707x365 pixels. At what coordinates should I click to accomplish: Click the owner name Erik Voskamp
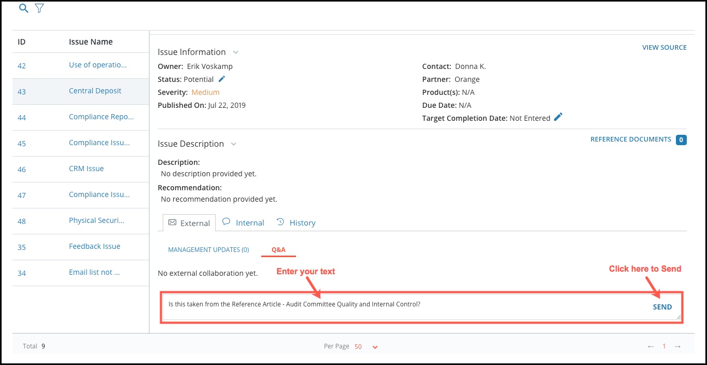click(x=209, y=66)
